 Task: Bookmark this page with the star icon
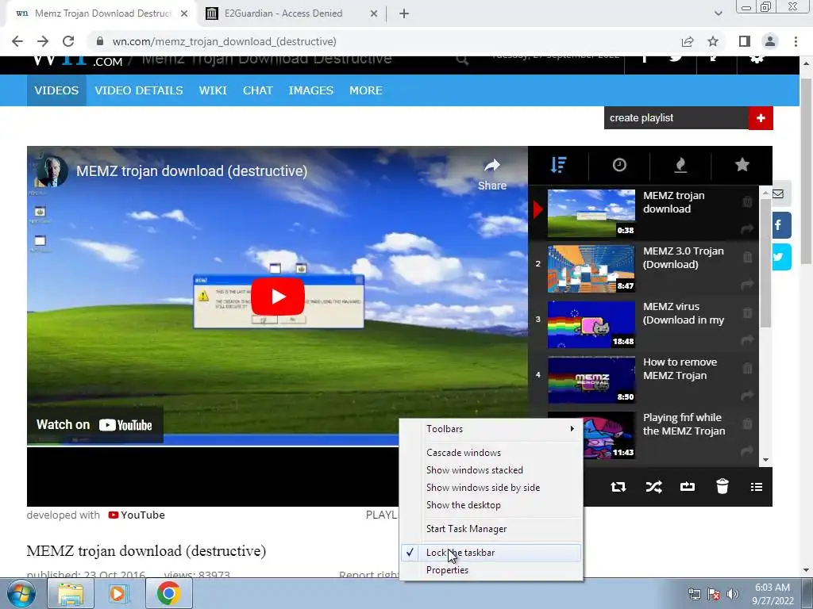713,41
